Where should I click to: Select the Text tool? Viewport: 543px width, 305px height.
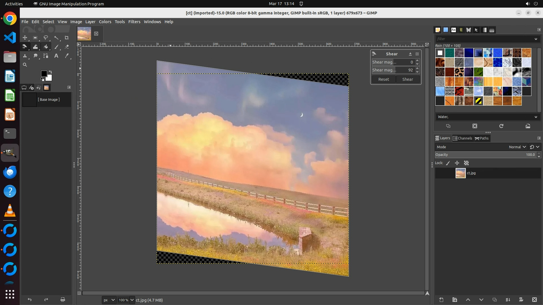click(x=56, y=56)
